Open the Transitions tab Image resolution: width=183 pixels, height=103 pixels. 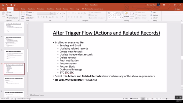(31, 9)
